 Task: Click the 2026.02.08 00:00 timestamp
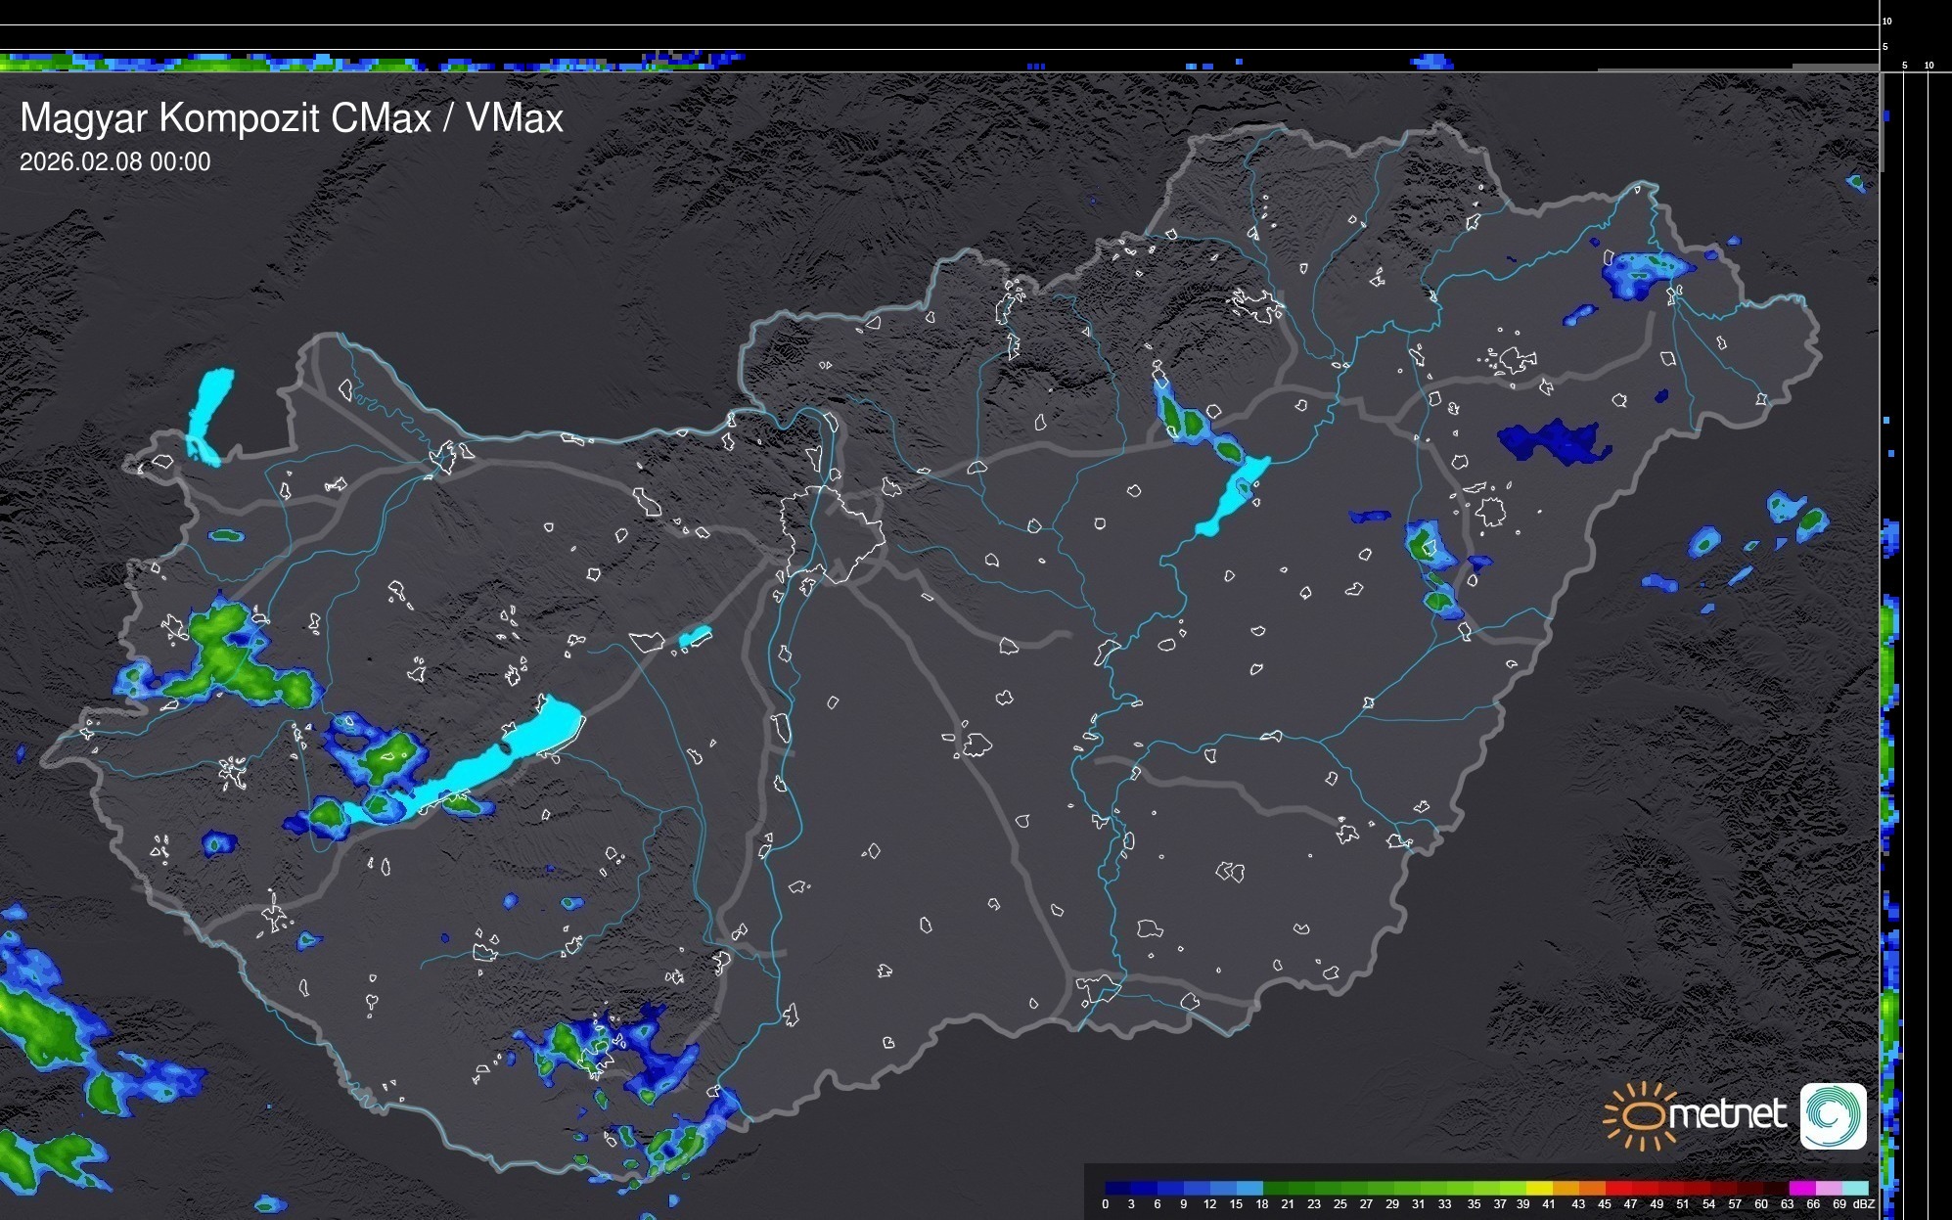(x=114, y=162)
